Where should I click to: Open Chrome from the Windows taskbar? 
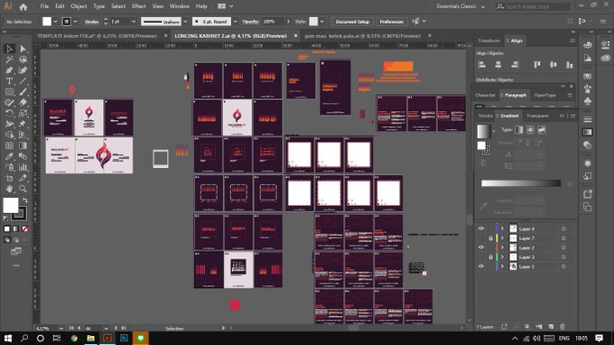tap(74, 338)
